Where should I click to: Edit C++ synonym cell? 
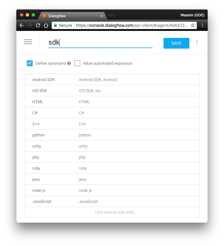[x=83, y=124]
